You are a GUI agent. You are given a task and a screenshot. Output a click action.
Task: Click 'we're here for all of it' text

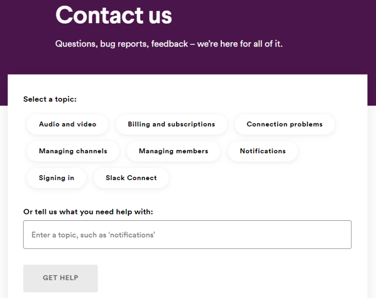[240, 43]
